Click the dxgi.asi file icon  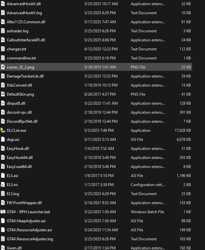point(3,140)
